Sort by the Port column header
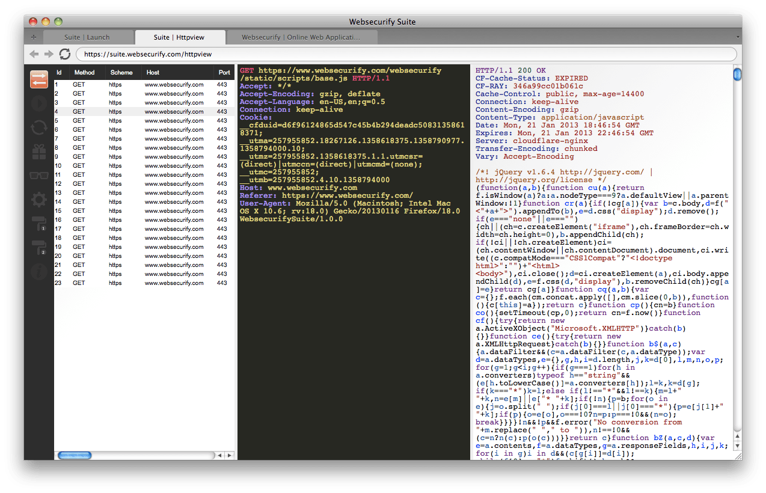766x493 pixels. click(x=224, y=72)
